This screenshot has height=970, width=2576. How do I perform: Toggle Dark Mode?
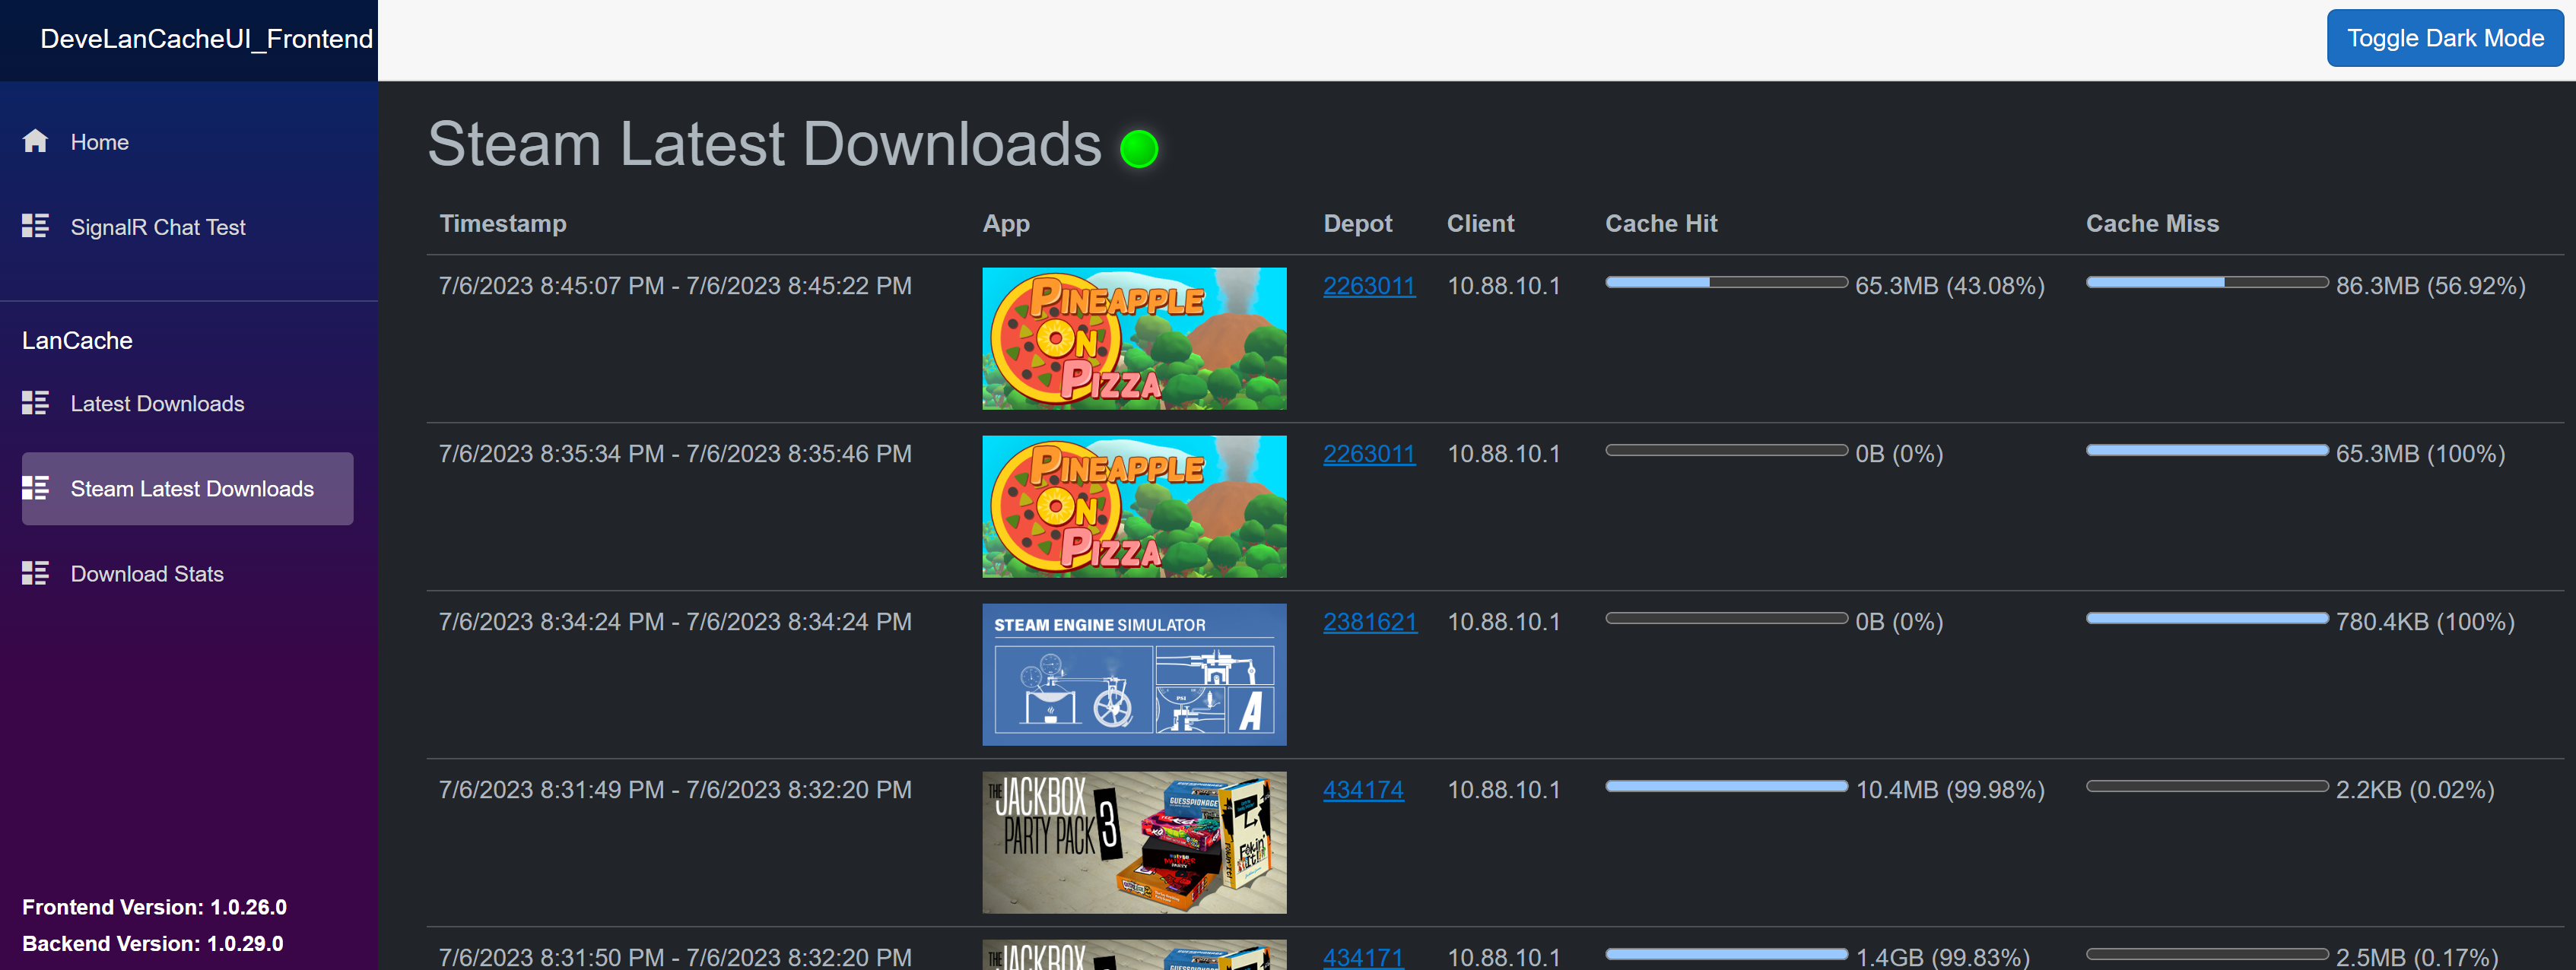click(x=2444, y=38)
